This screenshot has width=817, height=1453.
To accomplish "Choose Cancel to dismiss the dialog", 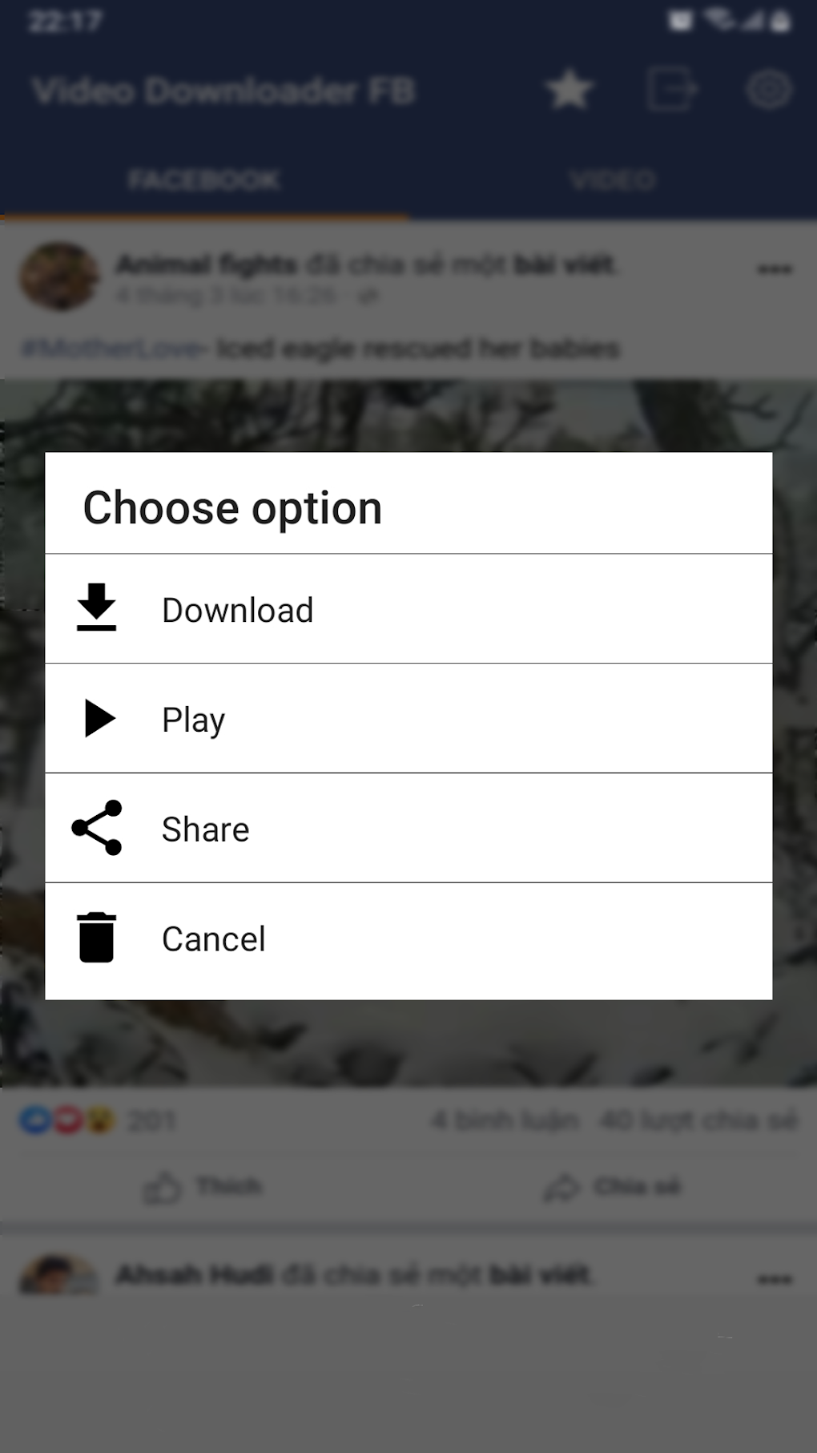I will [x=408, y=940].
